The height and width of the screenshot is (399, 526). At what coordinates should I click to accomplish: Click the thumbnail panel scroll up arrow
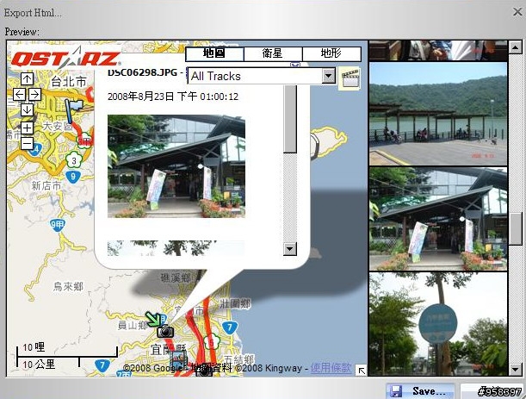click(x=515, y=47)
